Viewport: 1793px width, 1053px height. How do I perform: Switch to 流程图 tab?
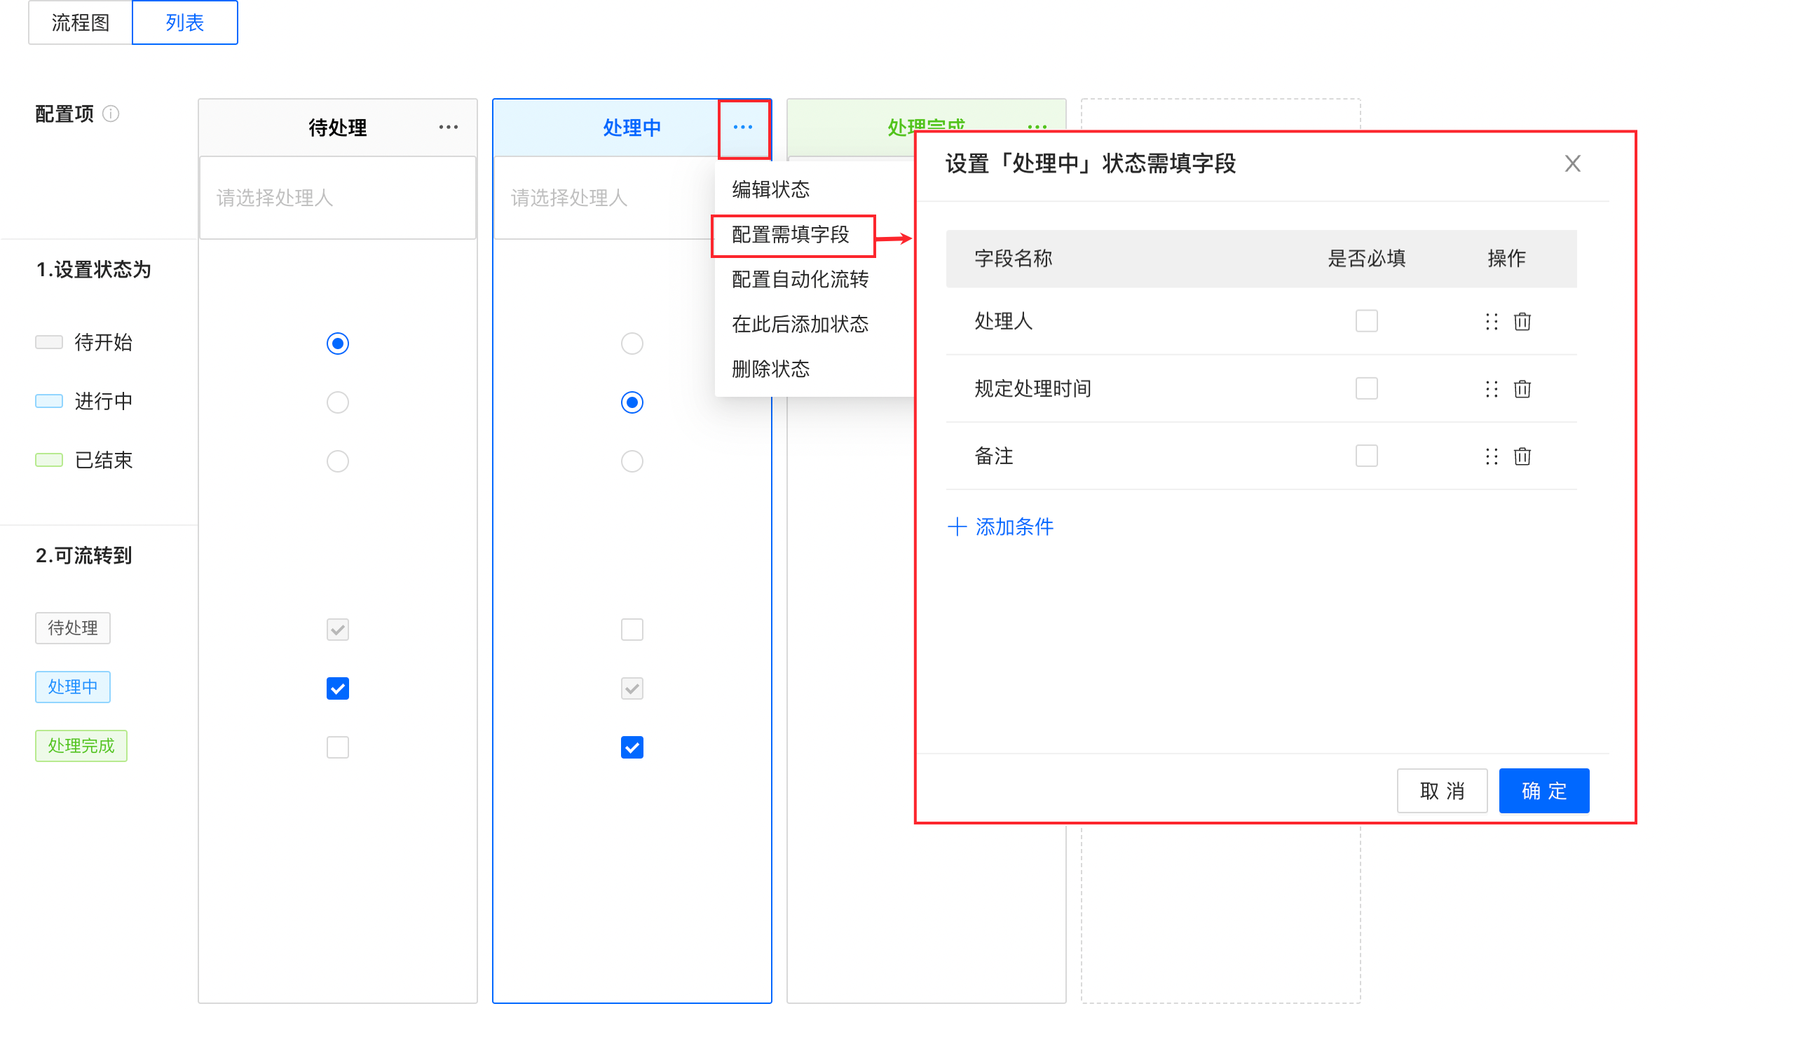coord(81,22)
